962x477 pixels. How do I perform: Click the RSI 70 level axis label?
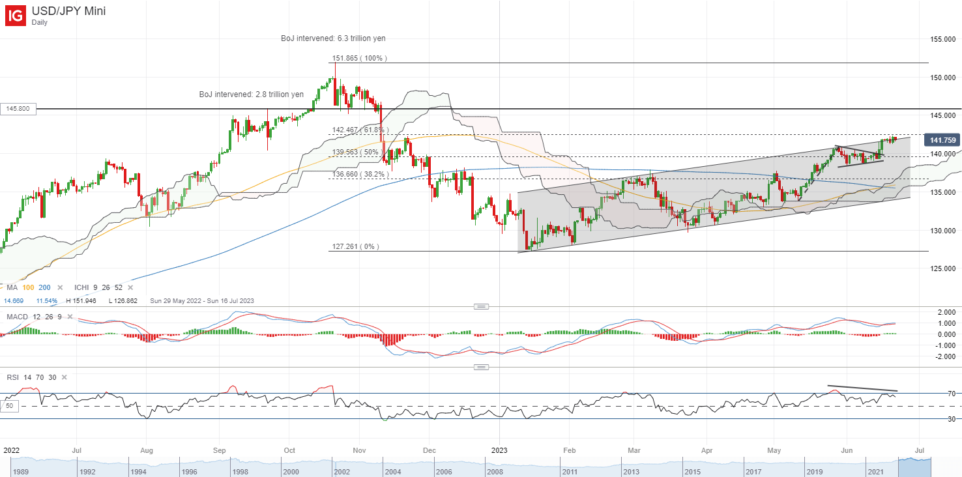(951, 394)
